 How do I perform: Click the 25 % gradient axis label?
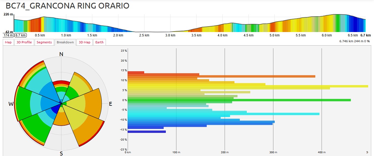[x=124, y=51]
